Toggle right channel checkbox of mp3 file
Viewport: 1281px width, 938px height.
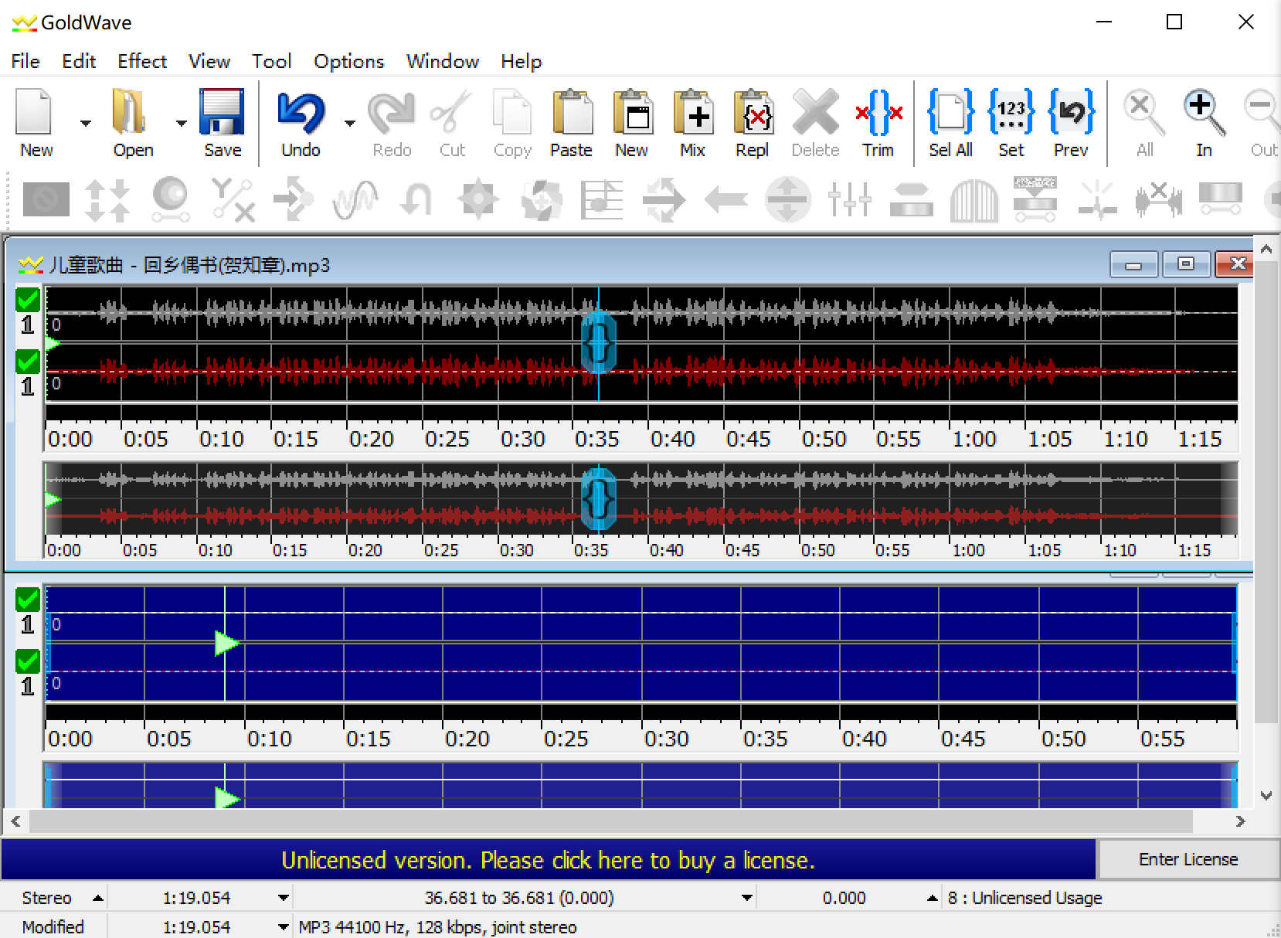tap(28, 361)
